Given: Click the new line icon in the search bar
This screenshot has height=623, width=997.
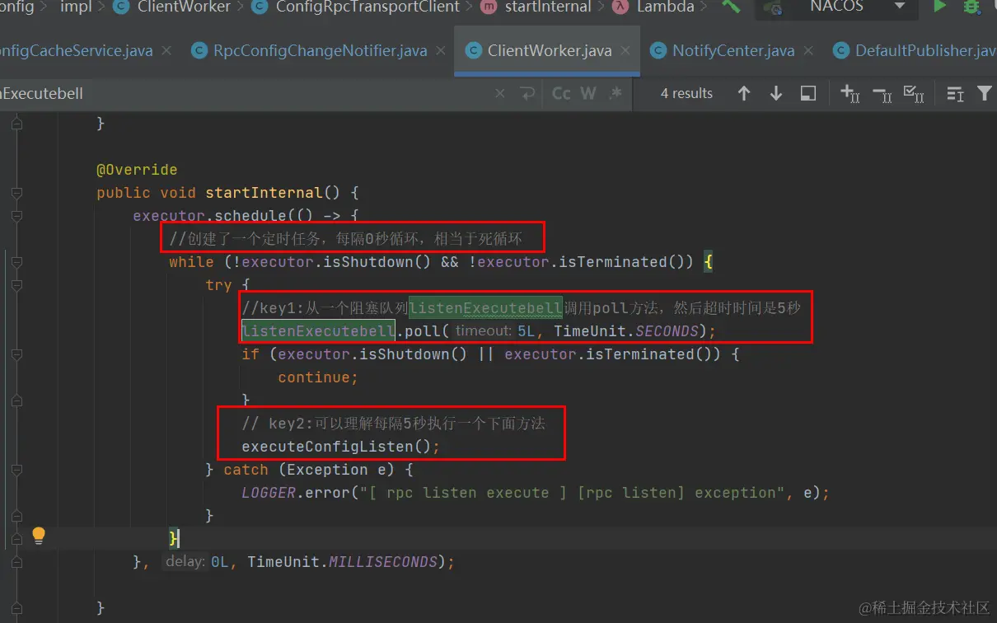Looking at the screenshot, I should [x=528, y=93].
